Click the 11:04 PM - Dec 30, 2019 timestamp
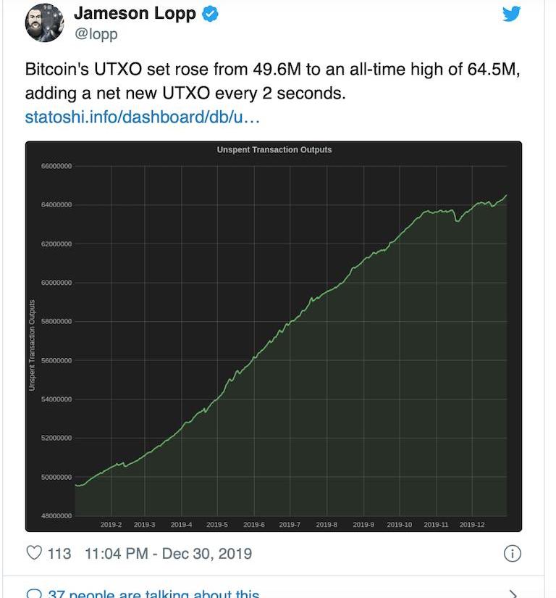556x598 pixels. point(168,554)
